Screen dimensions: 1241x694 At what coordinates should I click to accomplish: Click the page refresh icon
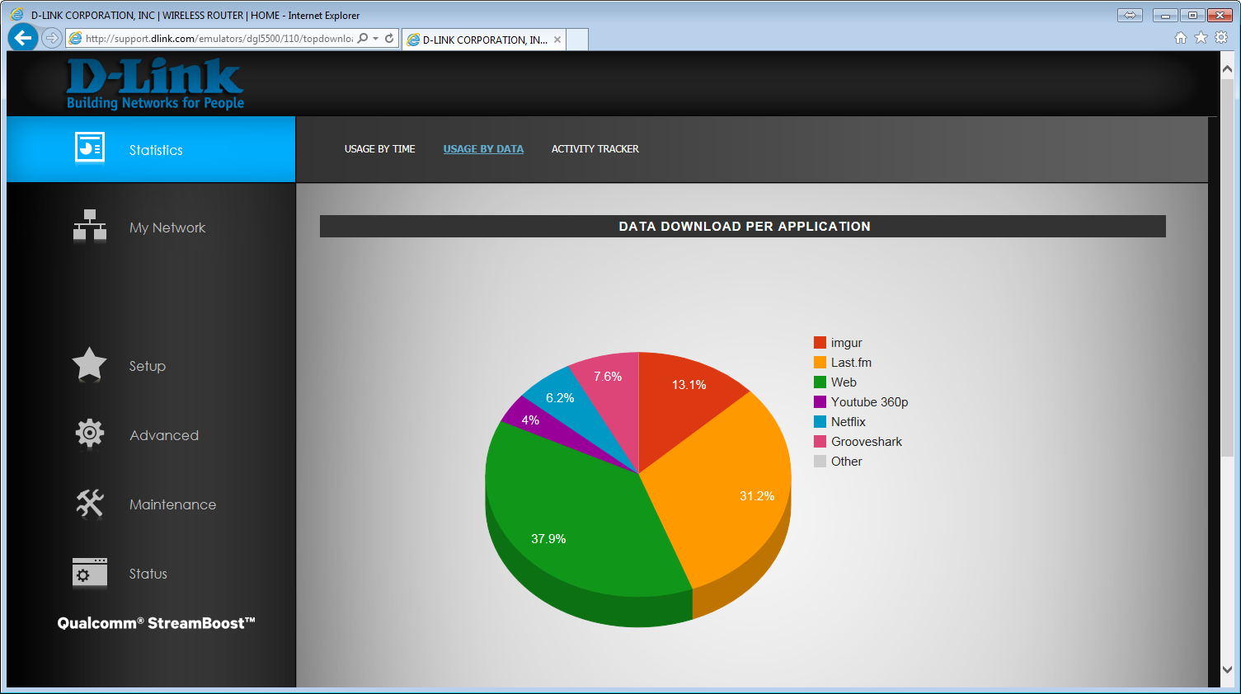point(389,38)
